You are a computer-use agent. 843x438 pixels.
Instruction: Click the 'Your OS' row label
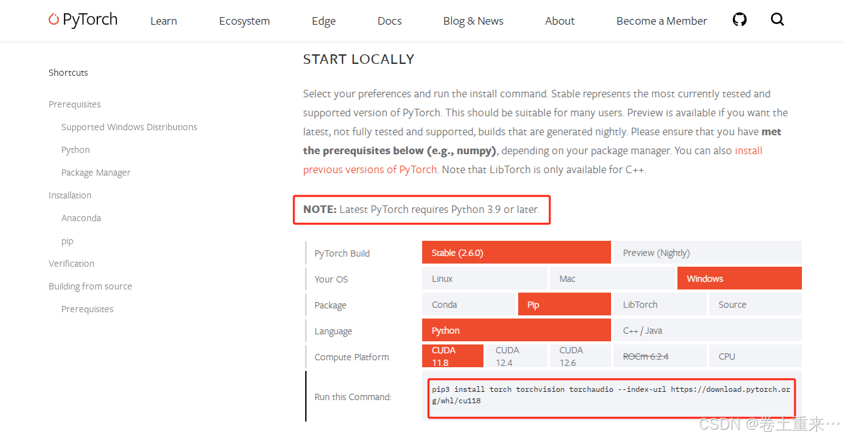331,279
